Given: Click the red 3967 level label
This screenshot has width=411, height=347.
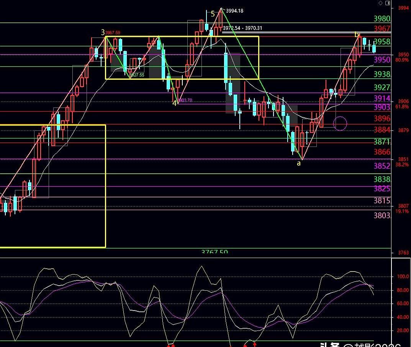Looking at the screenshot, I should pyautogui.click(x=382, y=28).
